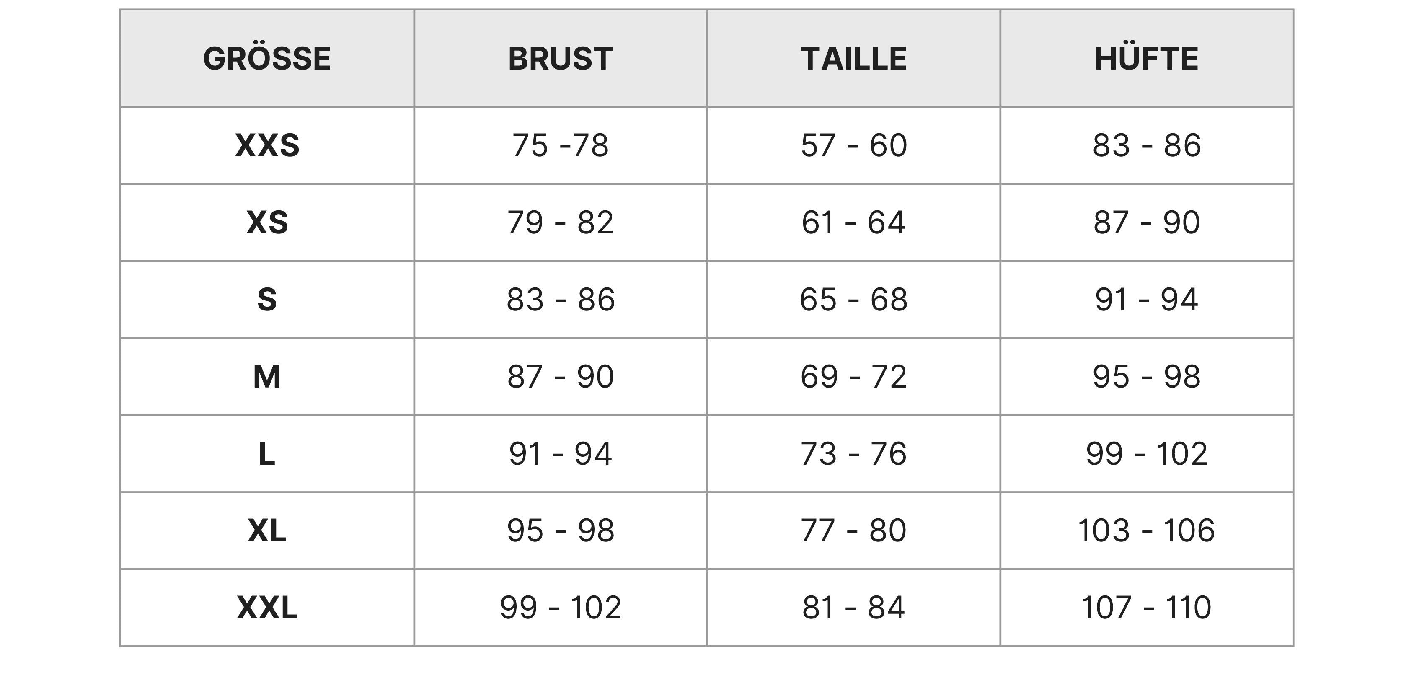Select the M size row label

click(267, 377)
